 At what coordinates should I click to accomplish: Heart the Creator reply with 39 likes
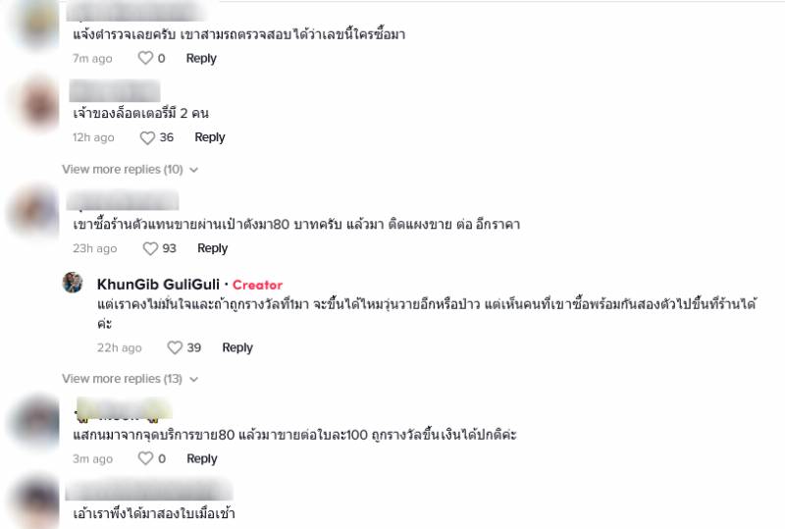[175, 347]
